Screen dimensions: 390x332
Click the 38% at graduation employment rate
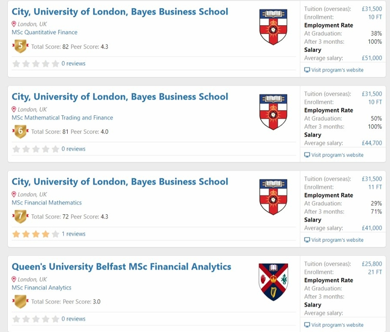click(x=376, y=33)
